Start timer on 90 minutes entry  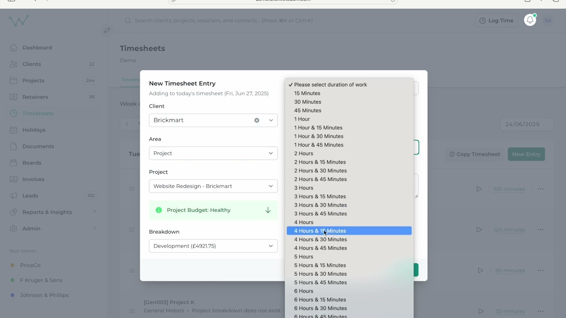point(480,271)
